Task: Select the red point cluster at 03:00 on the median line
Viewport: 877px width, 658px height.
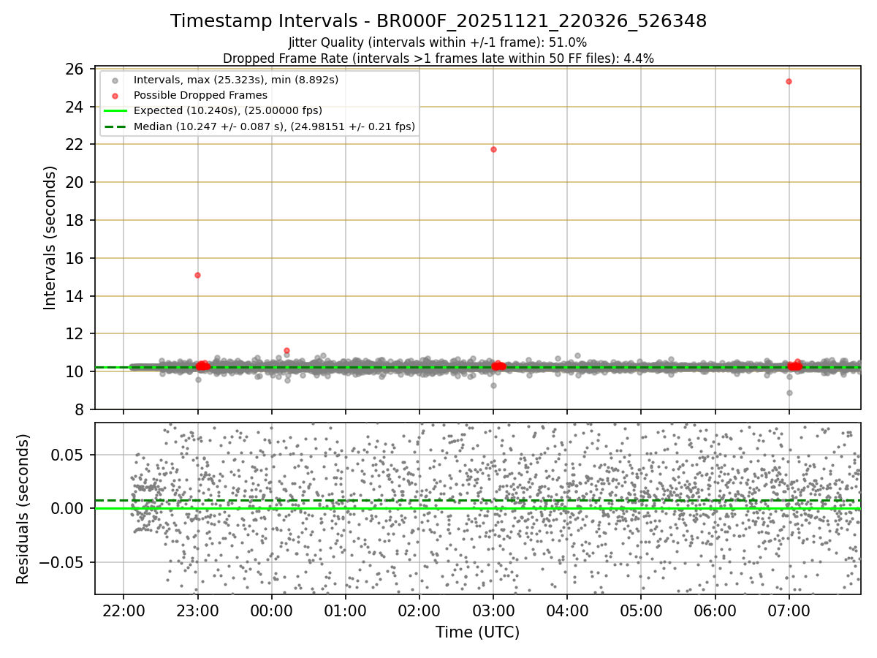Action: coord(498,366)
